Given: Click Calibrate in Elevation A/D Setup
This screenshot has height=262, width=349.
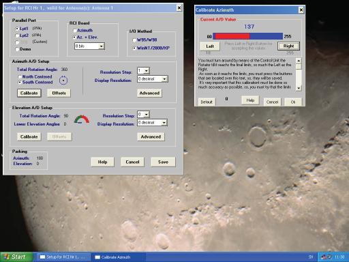Looking at the screenshot, I should click(x=29, y=136).
